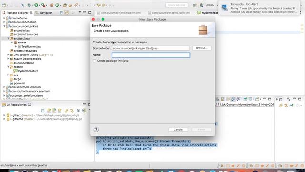Click Link with Editor in Package Explorer
Viewport: 305px width, 172px height.
click(x=67, y=13)
